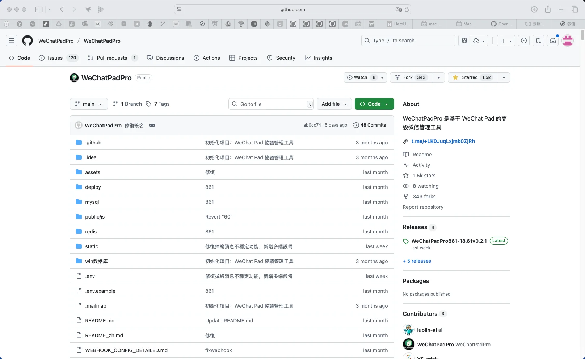
Task: Click the Safari sidebar toggle icon
Action: pos(39,9)
